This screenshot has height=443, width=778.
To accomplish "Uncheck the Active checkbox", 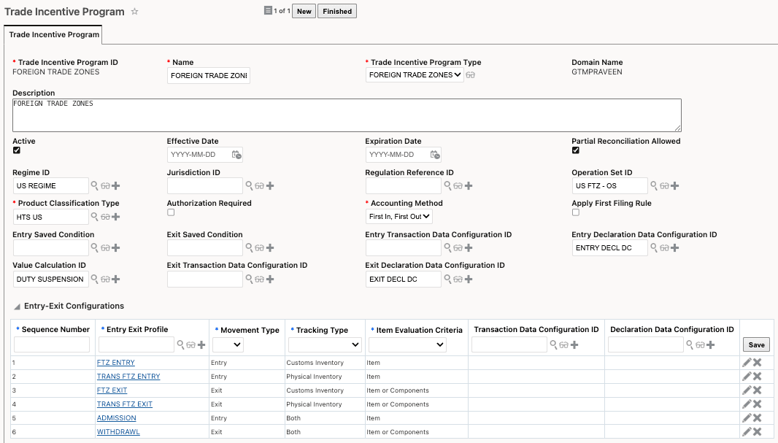I will click(x=17, y=150).
